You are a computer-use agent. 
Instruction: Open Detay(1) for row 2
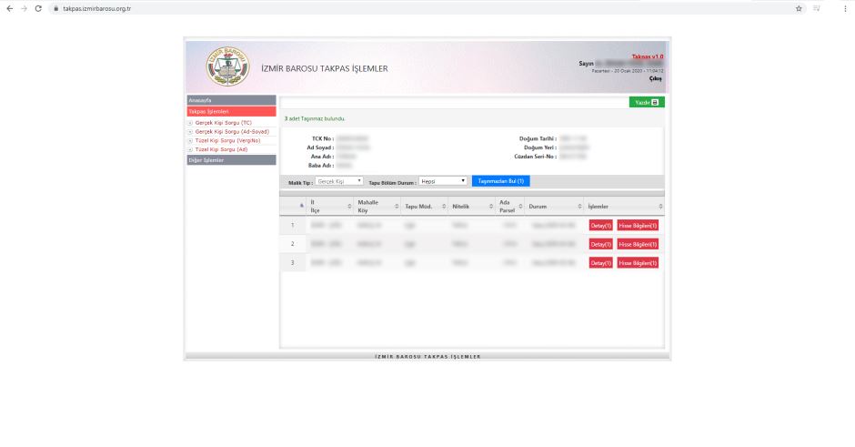click(x=601, y=244)
